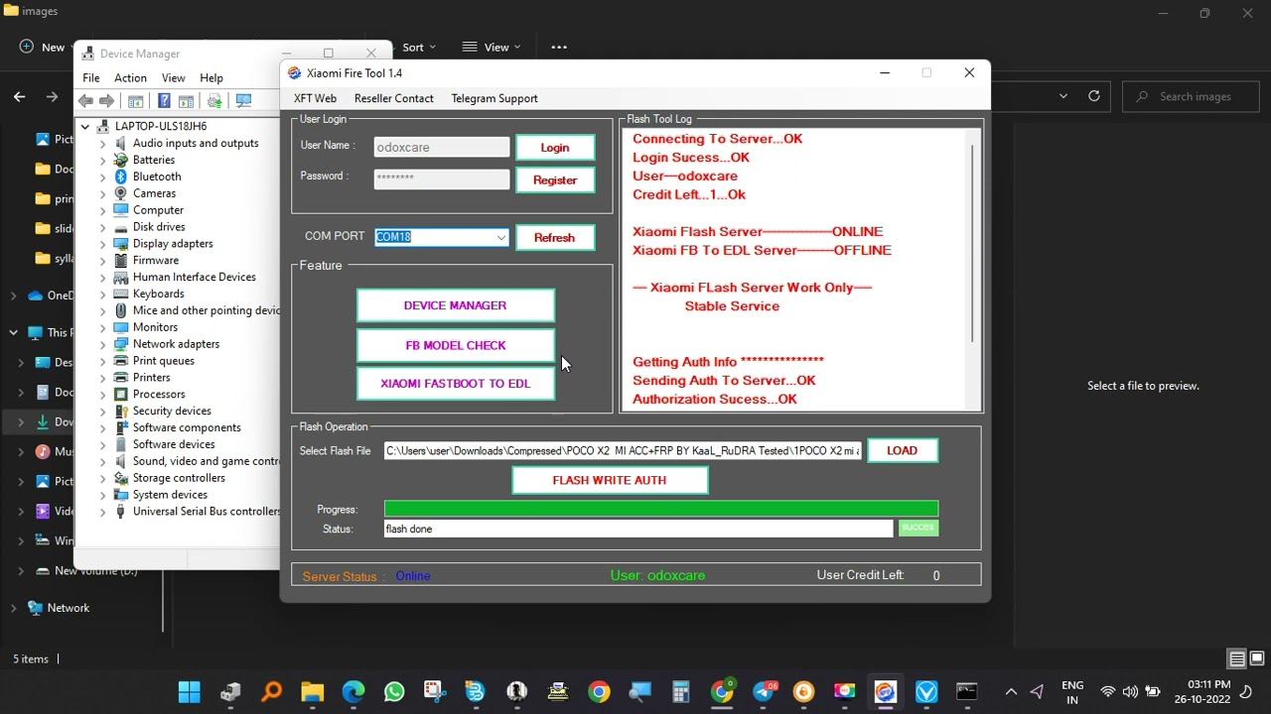
Task: Open Action menu in Device Manager
Action: pos(130,77)
